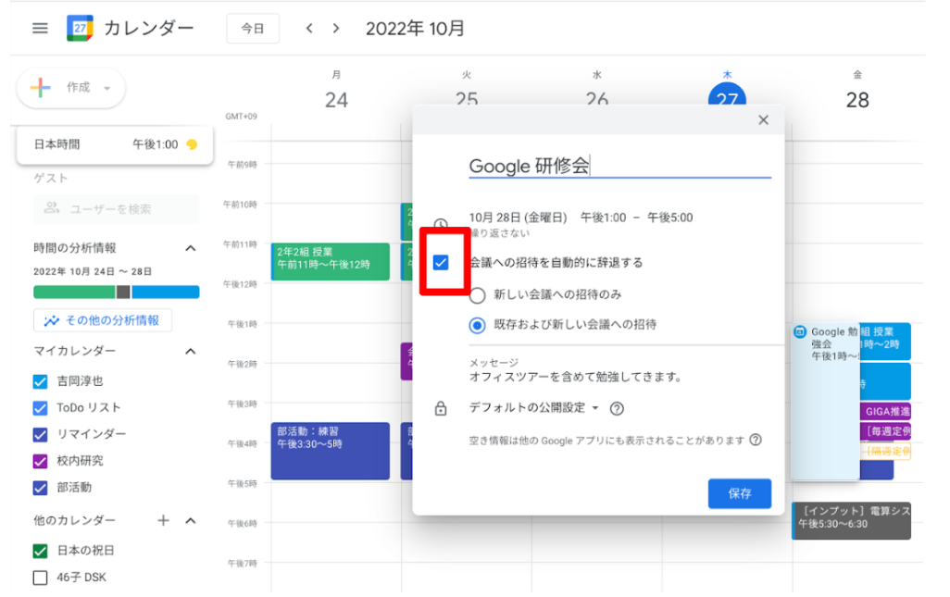Open the [インプット] 電算シス event
950x597 pixels.
[x=851, y=521]
